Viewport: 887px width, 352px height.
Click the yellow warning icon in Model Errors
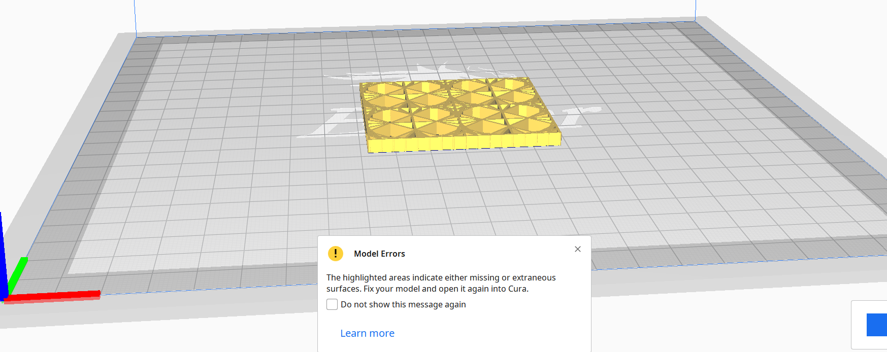tap(336, 254)
